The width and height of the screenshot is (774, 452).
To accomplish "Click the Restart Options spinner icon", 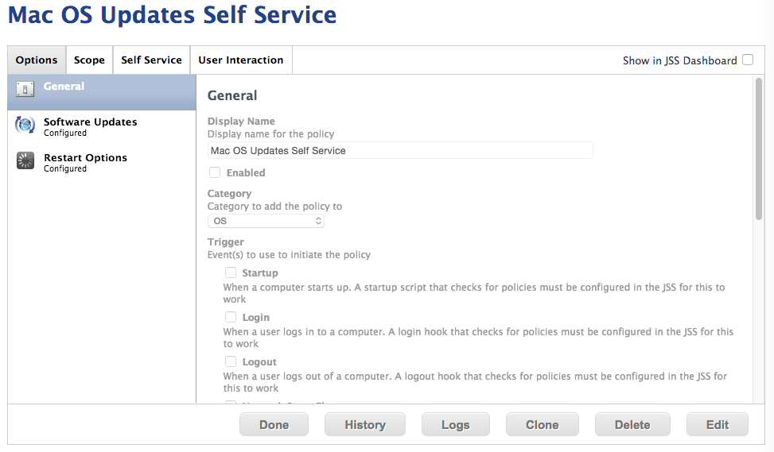I will (x=25, y=160).
